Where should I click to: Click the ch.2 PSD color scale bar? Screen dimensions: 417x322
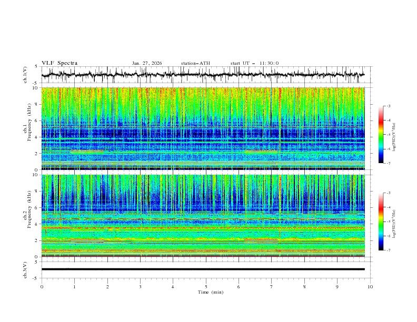point(381,222)
